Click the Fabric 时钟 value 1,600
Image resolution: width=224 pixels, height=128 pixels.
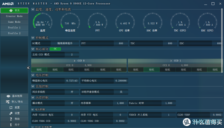coord(169,103)
